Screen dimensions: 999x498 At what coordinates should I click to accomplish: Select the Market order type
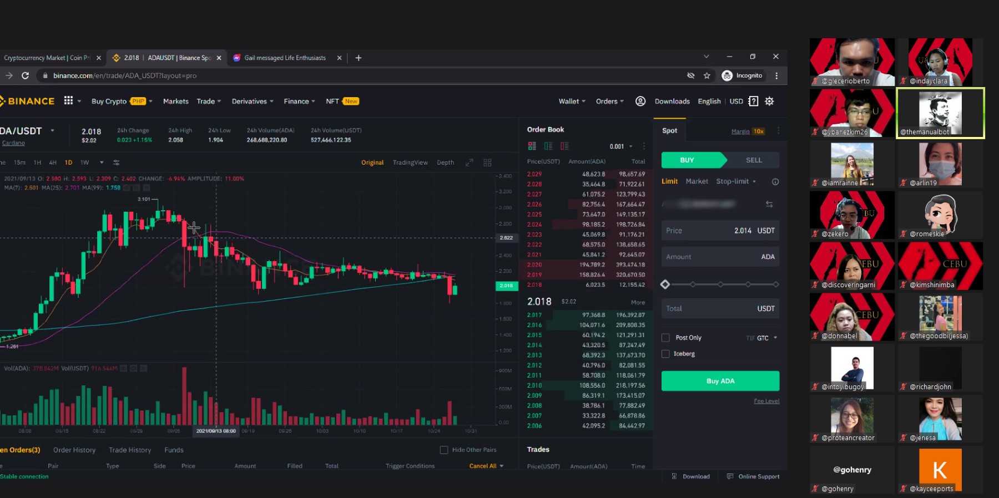(x=697, y=181)
